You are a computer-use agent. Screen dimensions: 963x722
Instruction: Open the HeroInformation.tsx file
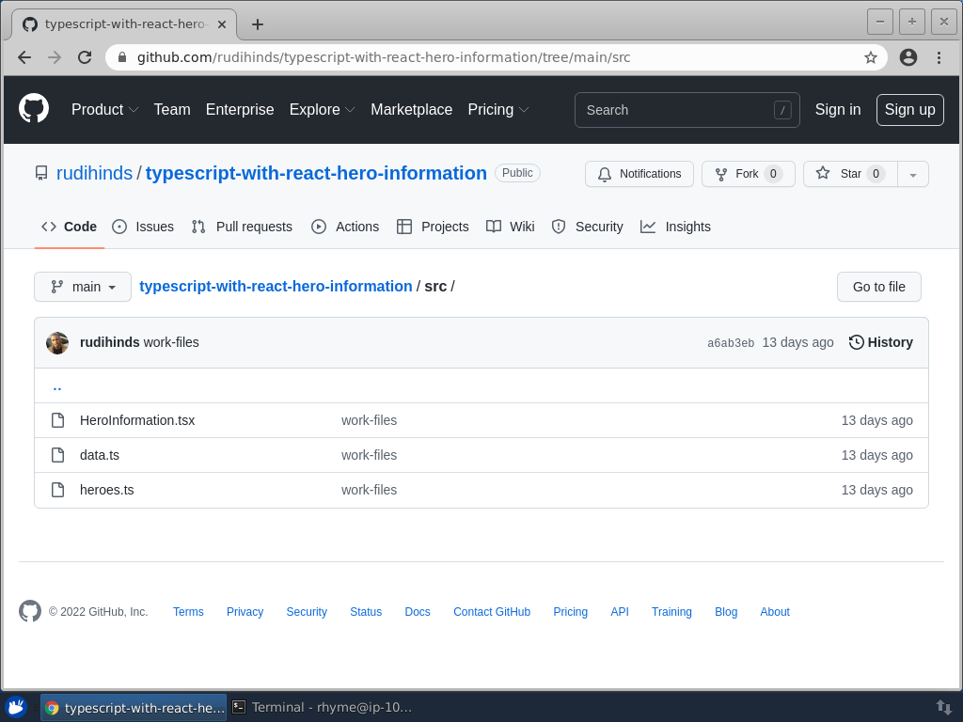point(137,420)
